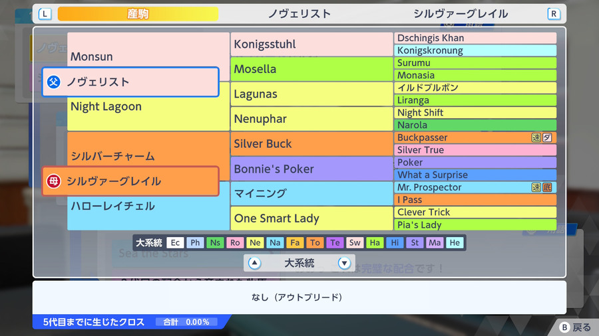The width and height of the screenshot is (599, 336).
Task: Click the R shoulder button icon
Action: point(554,14)
